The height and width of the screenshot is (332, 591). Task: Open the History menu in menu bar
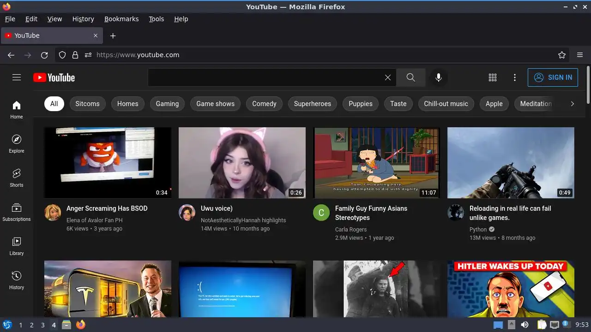coord(83,19)
